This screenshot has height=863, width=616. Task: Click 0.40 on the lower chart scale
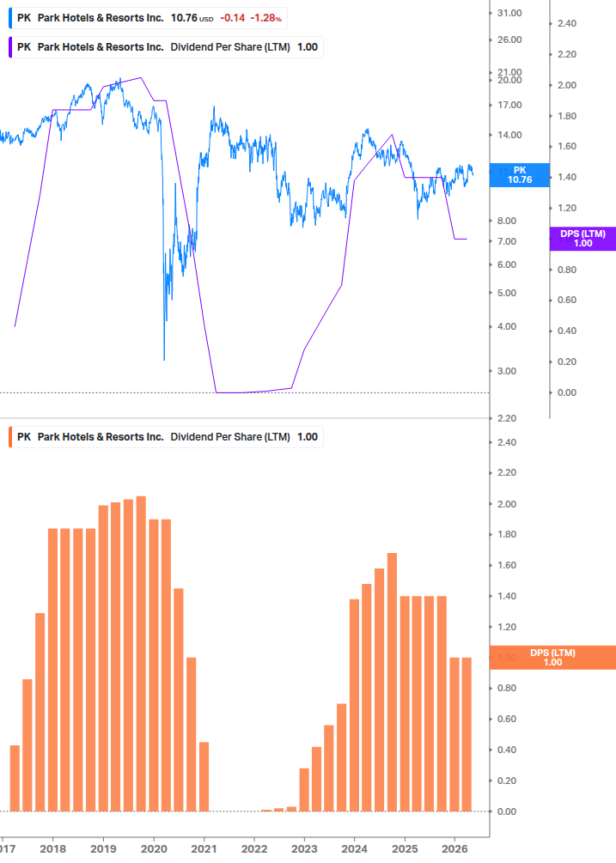tap(506, 750)
